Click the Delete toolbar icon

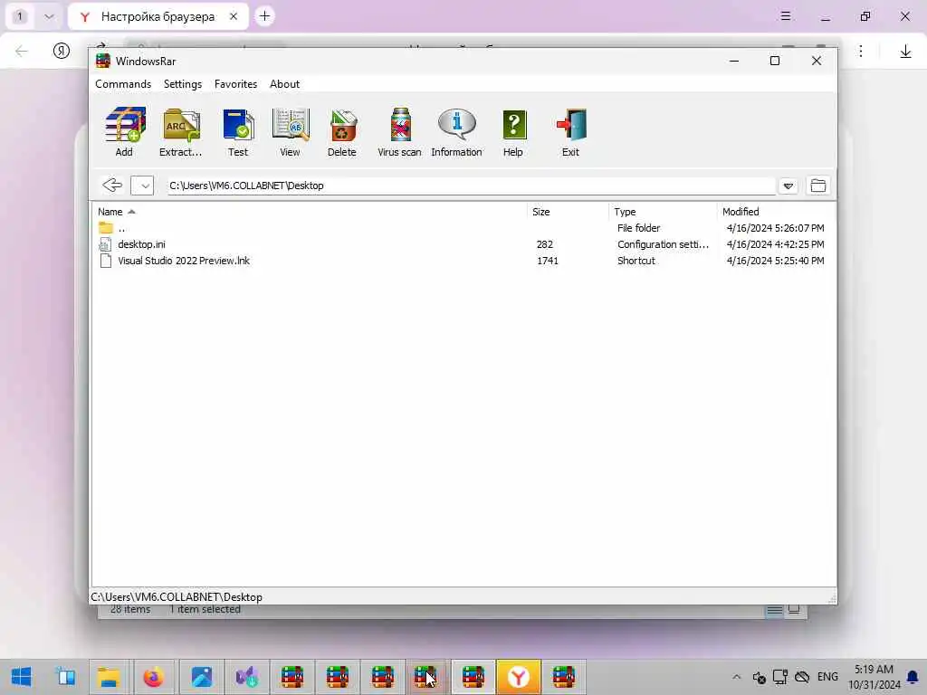[x=341, y=132]
